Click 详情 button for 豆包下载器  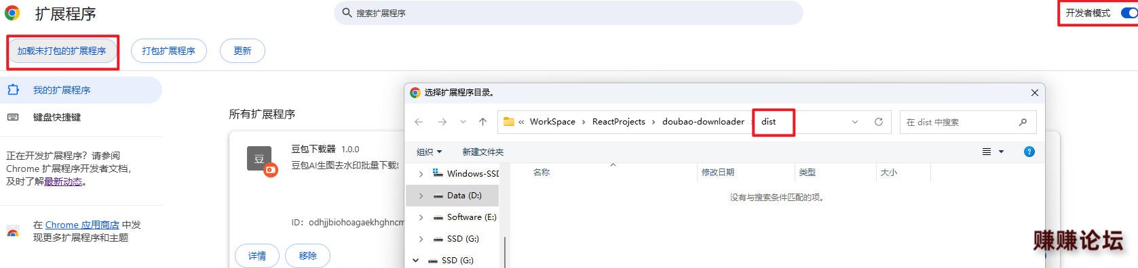coord(257,256)
